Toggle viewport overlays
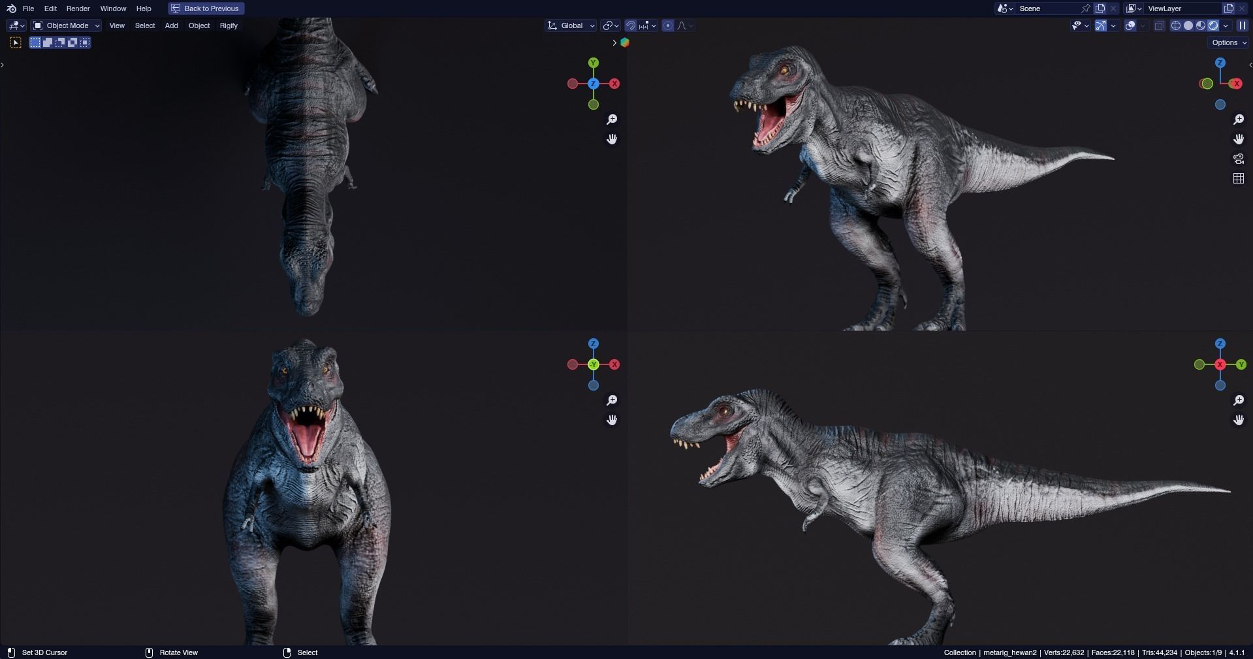 (1130, 25)
